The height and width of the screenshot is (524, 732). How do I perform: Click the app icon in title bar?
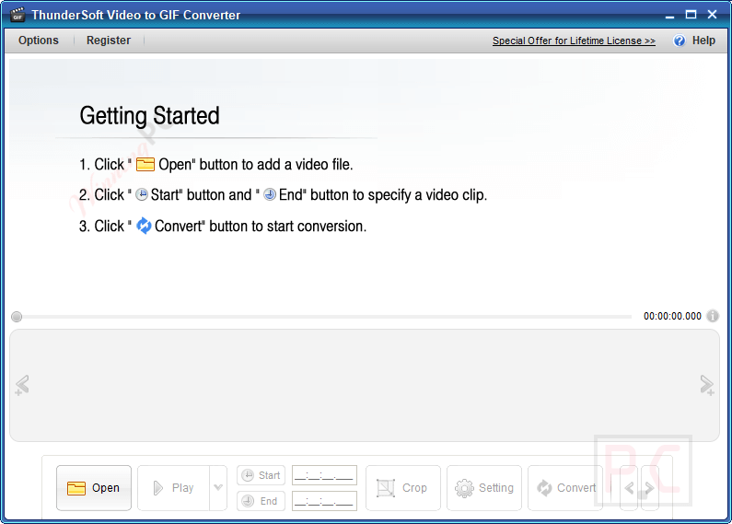click(x=17, y=15)
